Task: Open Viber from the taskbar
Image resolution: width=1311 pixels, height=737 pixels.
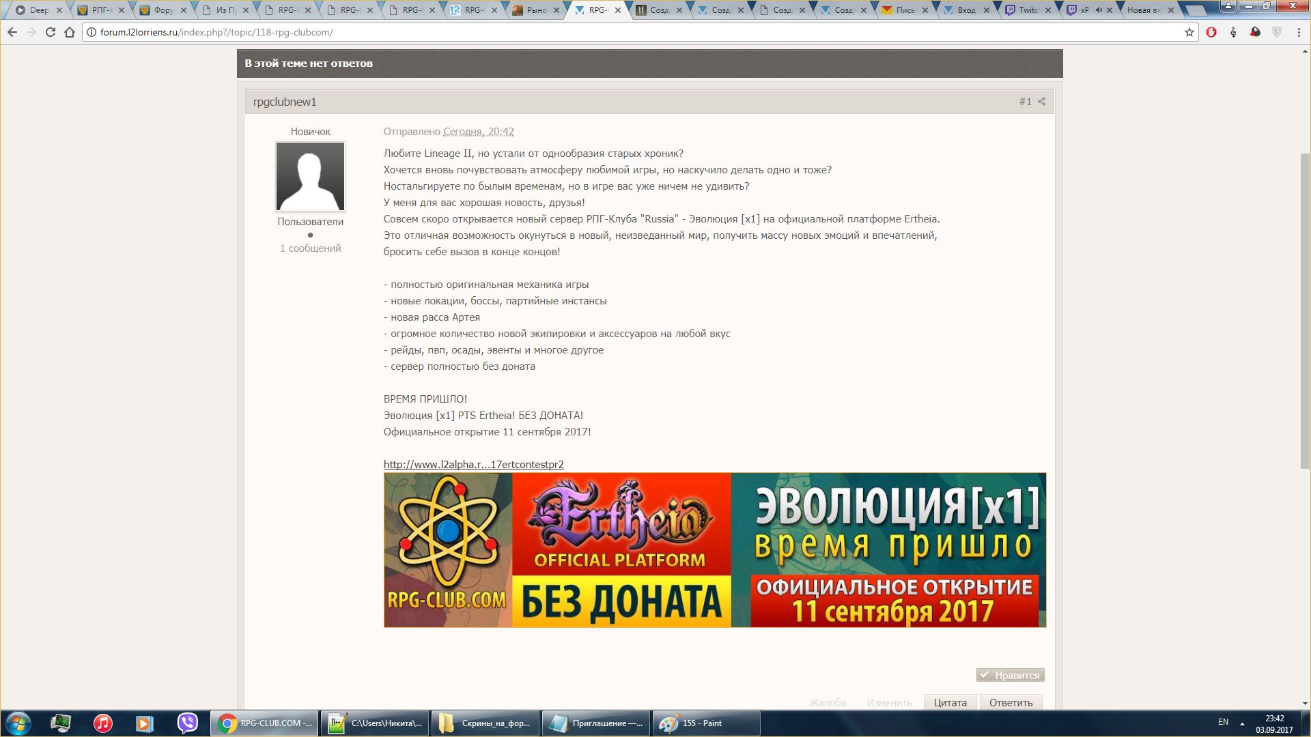Action: (187, 723)
